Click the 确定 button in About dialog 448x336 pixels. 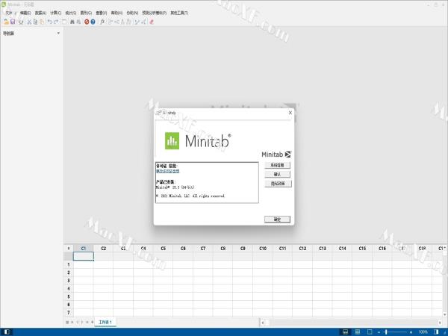(x=278, y=220)
